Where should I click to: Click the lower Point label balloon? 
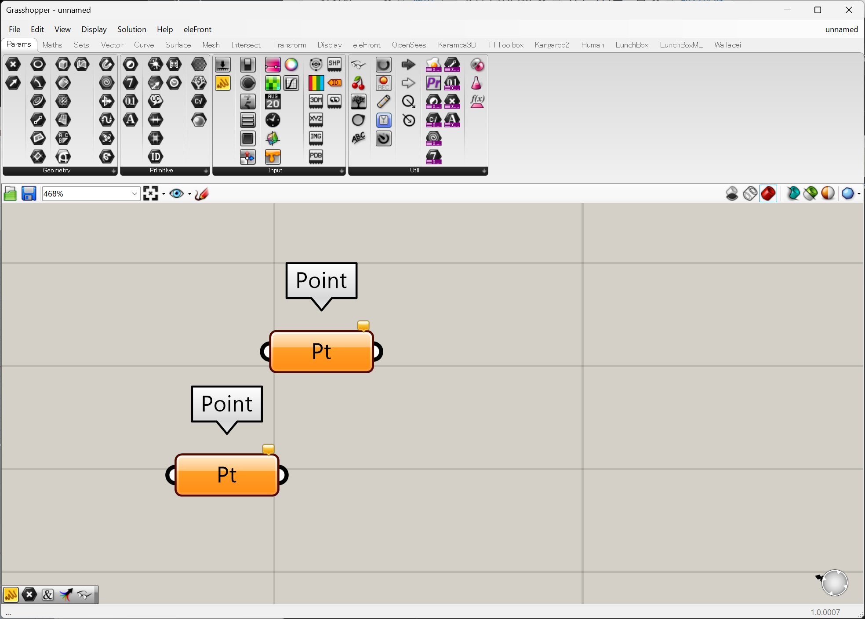coord(227,404)
